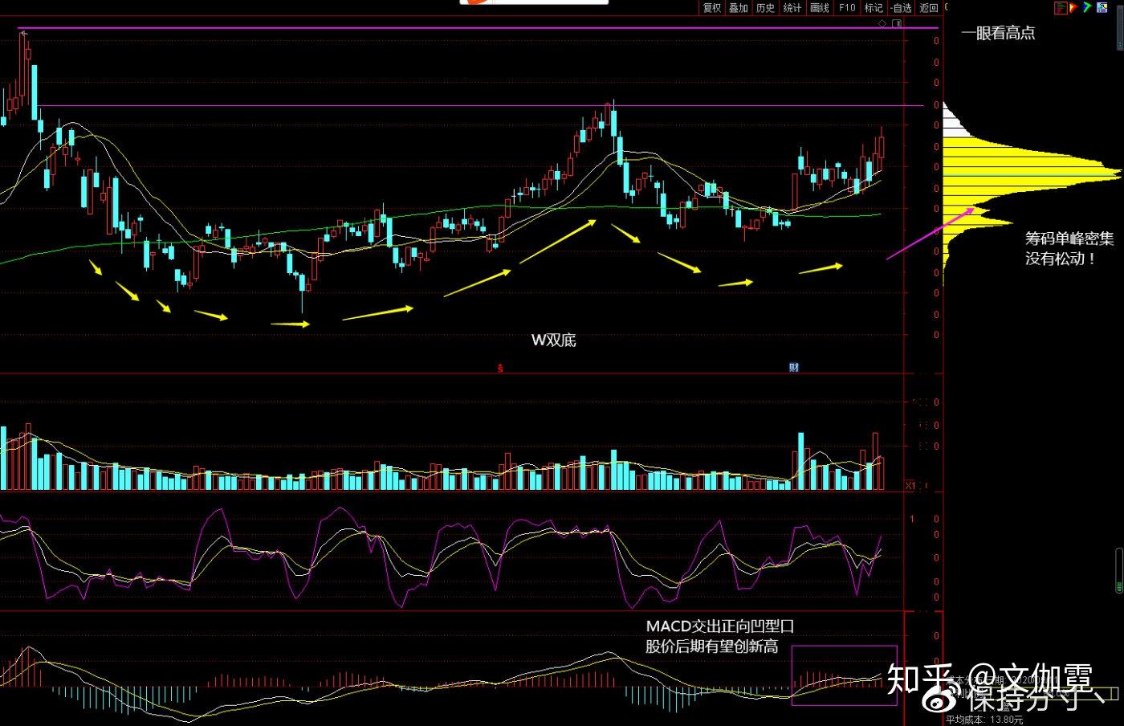
Task: Click the 叠加 overlay toolbar button
Action: pos(739,8)
